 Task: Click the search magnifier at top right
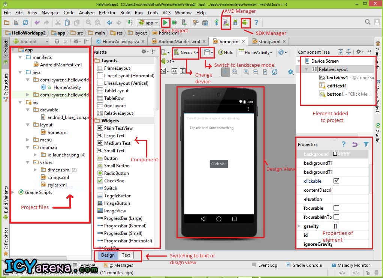pos(368,23)
